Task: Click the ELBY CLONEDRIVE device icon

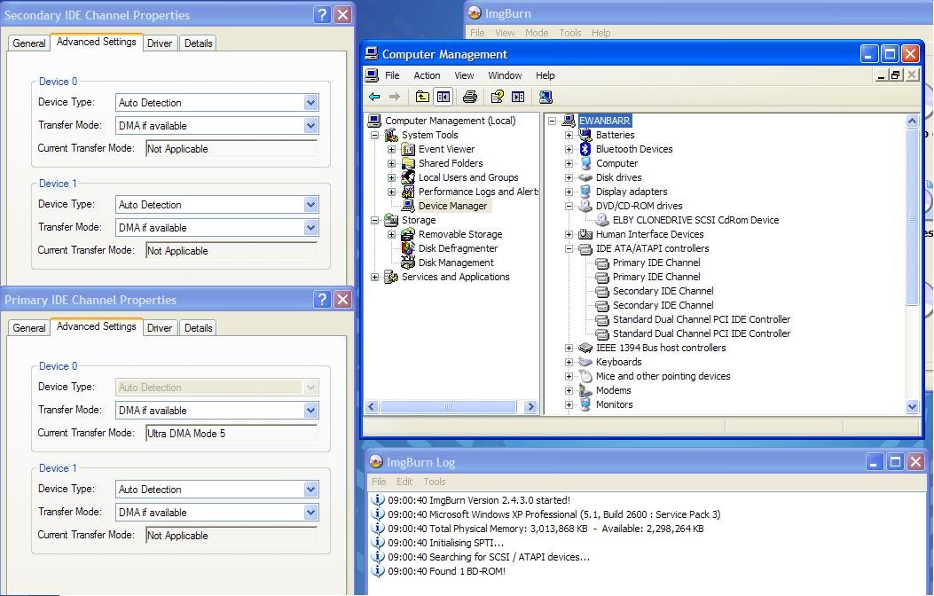Action: [602, 220]
